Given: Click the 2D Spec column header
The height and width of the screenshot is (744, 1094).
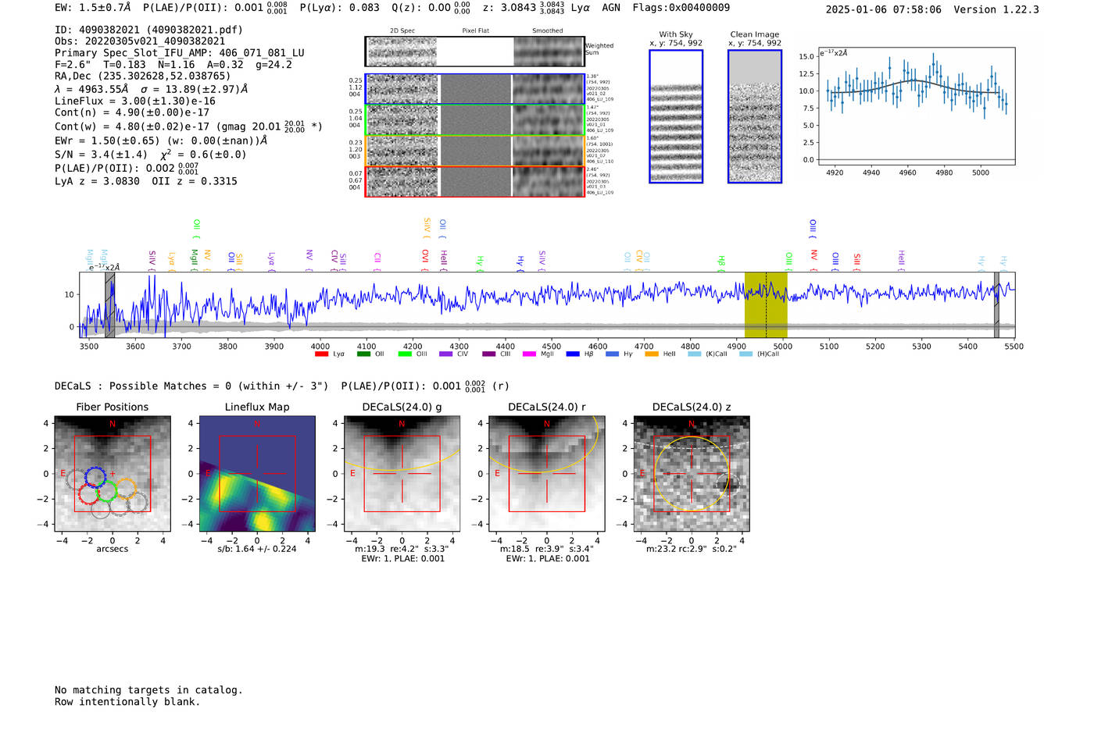Looking at the screenshot, I should (402, 31).
